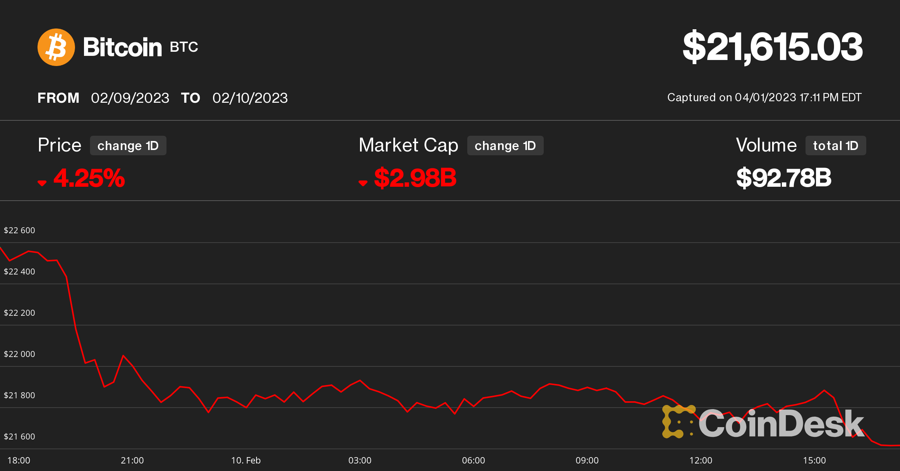The image size is (900, 471).
Task: Click the 'Price' heading
Action: (x=60, y=145)
